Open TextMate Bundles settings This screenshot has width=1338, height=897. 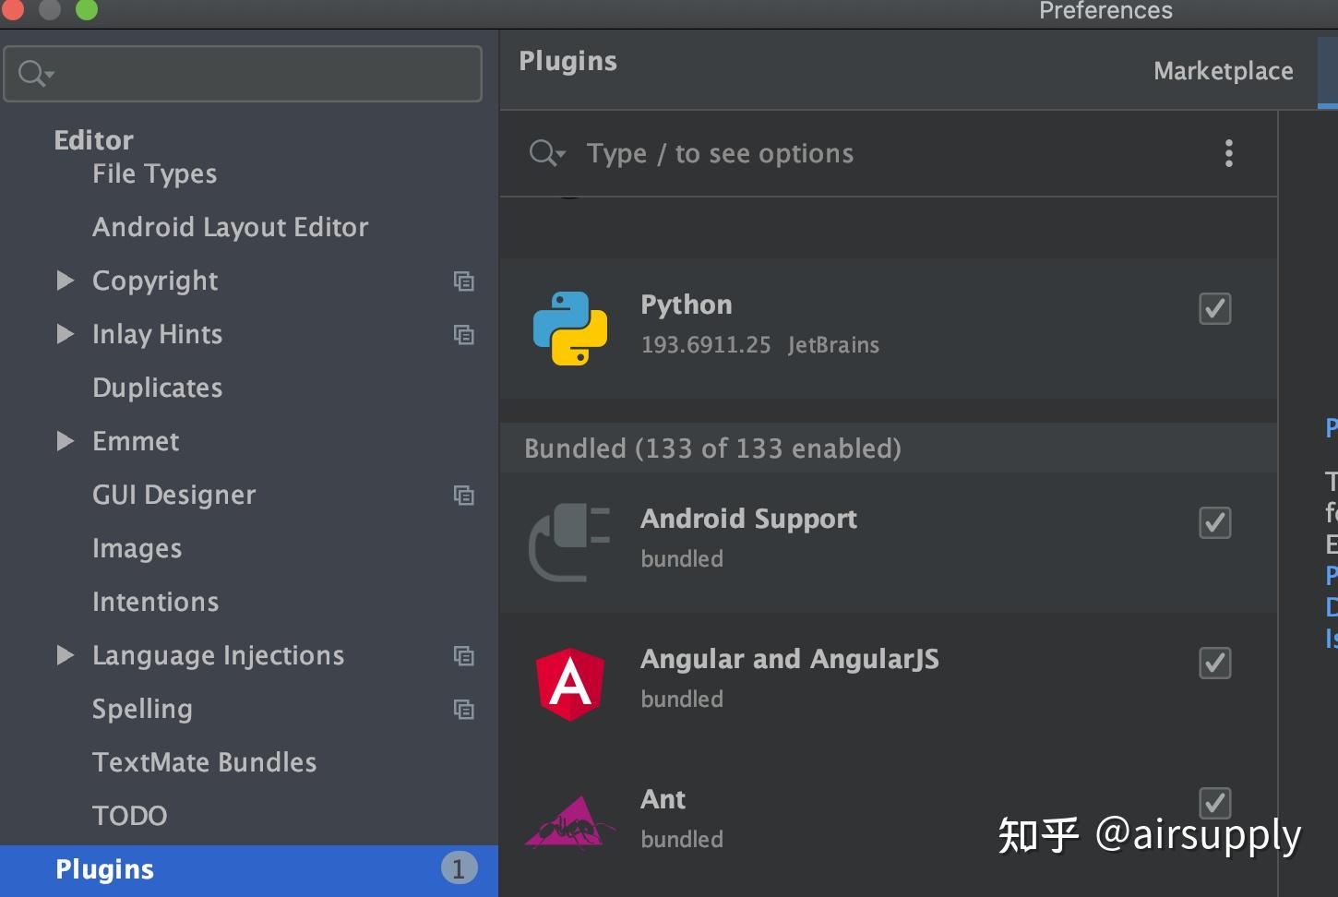pyautogui.click(x=204, y=762)
